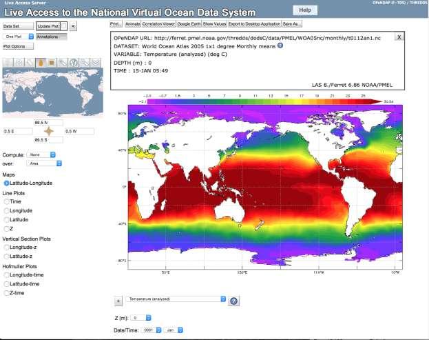The height and width of the screenshot is (340, 429).
Task: Click the OPeNDAP URL text in annotations
Action: [247, 38]
